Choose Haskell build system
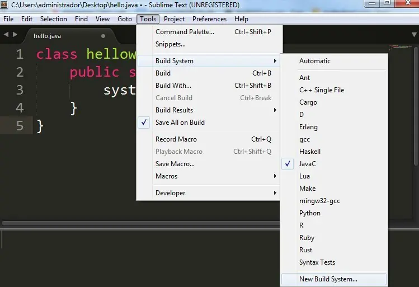Image resolution: width=419 pixels, height=287 pixels. point(334,152)
